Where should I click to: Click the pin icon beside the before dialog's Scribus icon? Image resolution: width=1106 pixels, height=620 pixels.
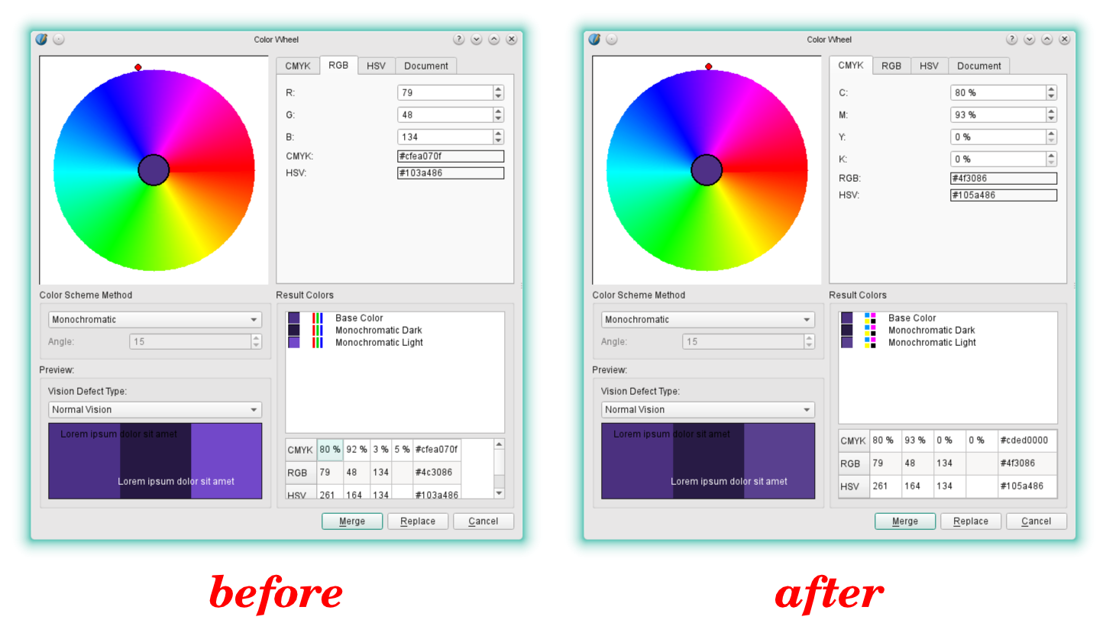[x=59, y=39]
